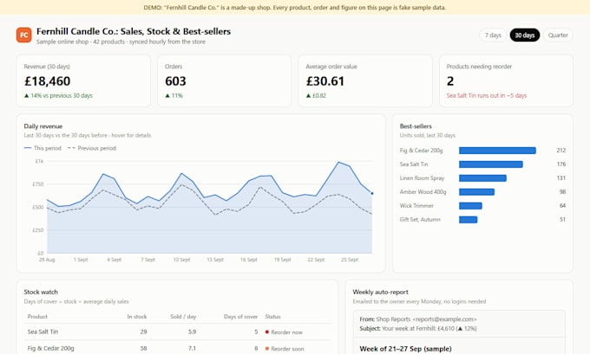The height and width of the screenshot is (354, 590).
Task: Click the Days of cover column header
Action: pyautogui.click(x=240, y=317)
